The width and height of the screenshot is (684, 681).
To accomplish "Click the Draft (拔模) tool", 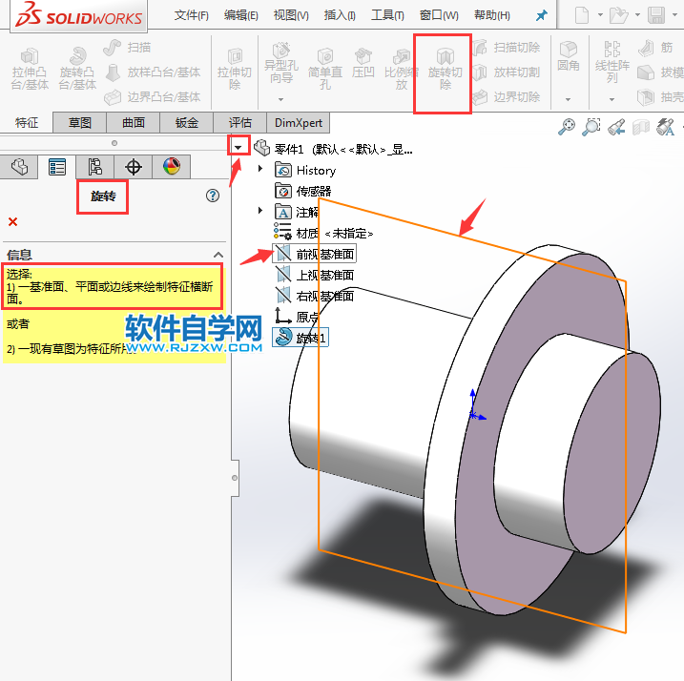I will click(660, 72).
